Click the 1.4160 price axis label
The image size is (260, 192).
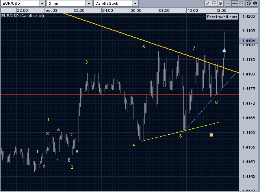point(249,132)
